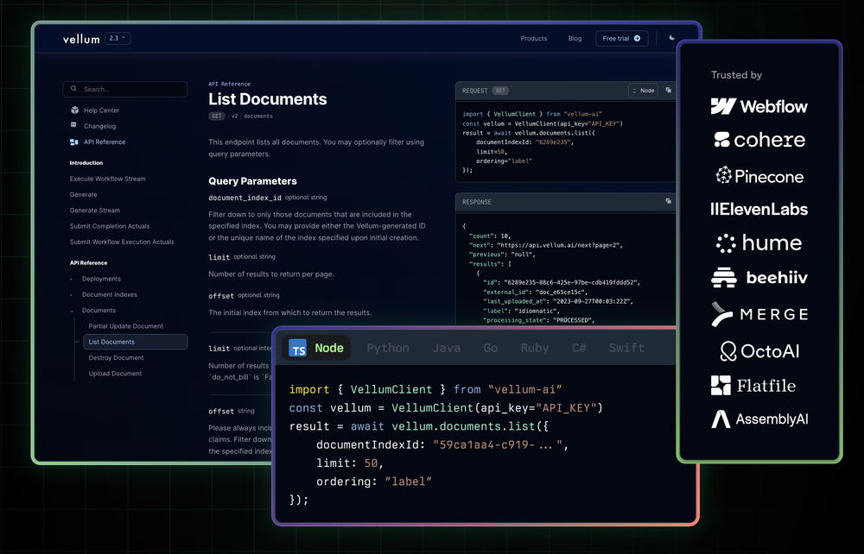Viewport: 864px width, 554px height.
Task: Click the MERGE logo
Action: [x=759, y=314]
